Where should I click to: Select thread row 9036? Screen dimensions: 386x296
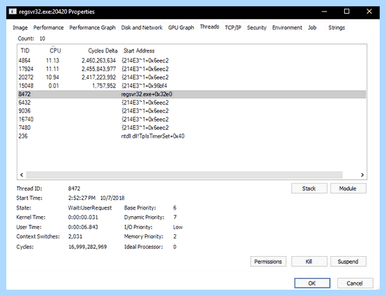(192, 111)
